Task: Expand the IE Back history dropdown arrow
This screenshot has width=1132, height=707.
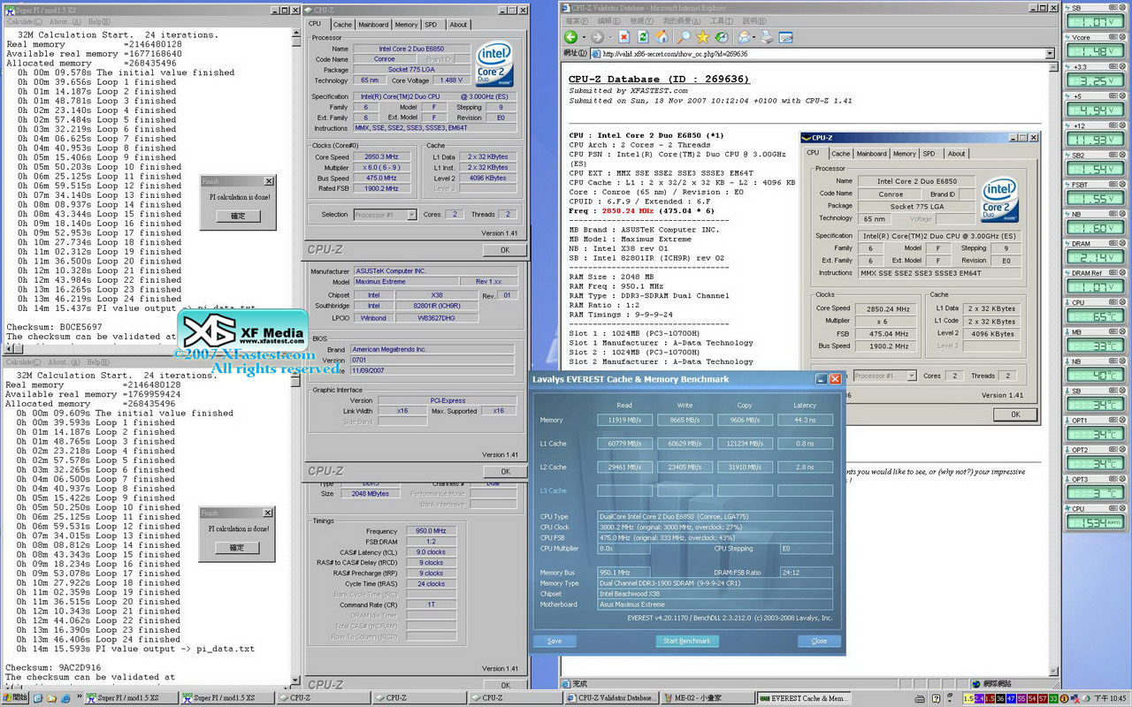Action: tap(583, 37)
